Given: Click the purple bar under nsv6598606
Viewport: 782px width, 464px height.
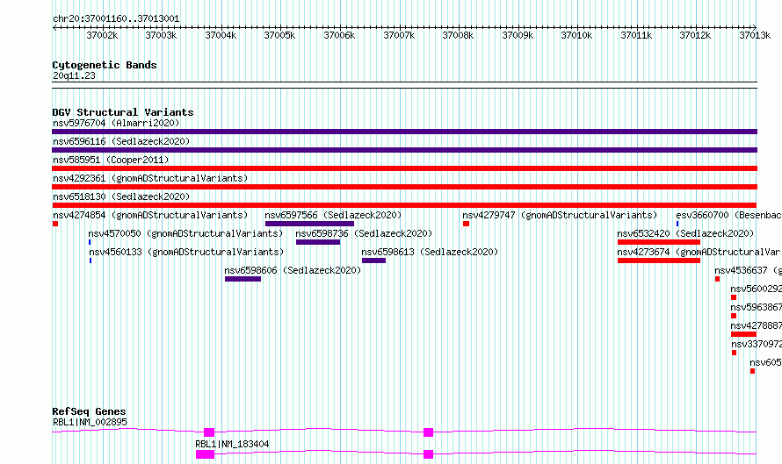Looking at the screenshot, I should 243,279.
